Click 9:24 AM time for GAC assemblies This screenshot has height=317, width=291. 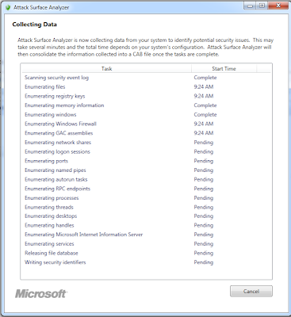pyautogui.click(x=204, y=133)
